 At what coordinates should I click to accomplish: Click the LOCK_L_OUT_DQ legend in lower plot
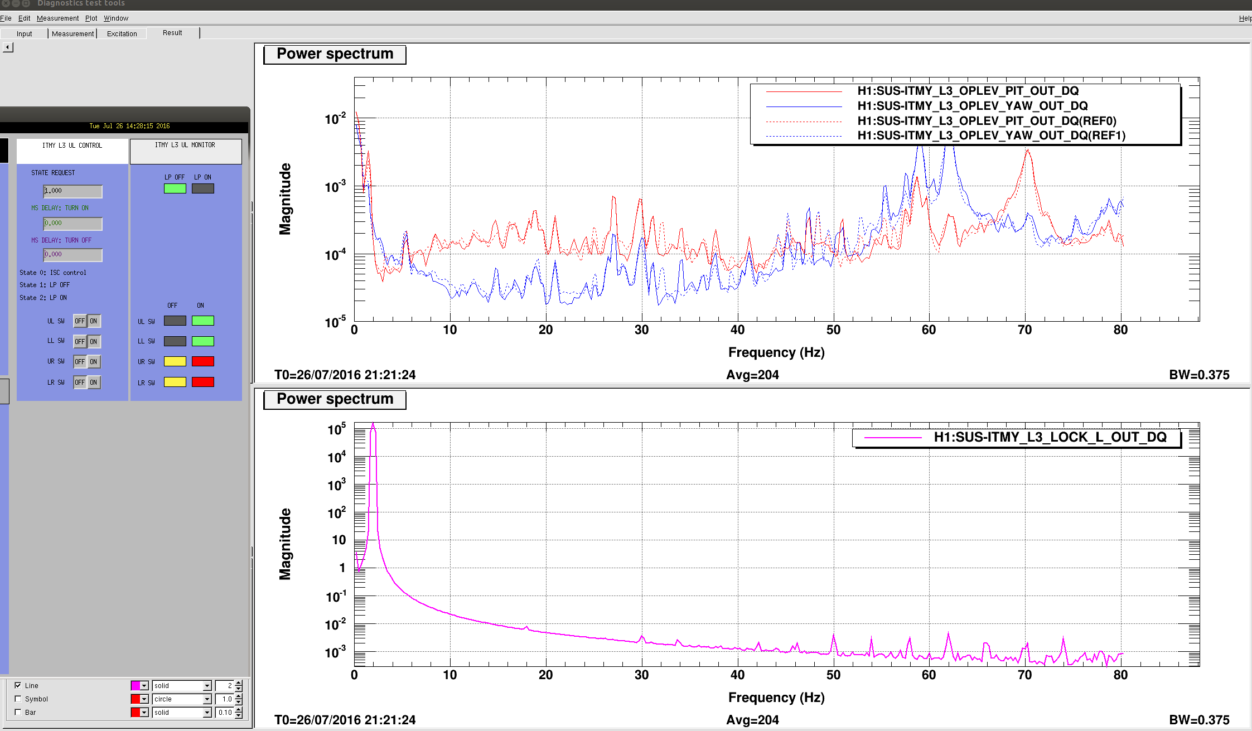(1016, 437)
